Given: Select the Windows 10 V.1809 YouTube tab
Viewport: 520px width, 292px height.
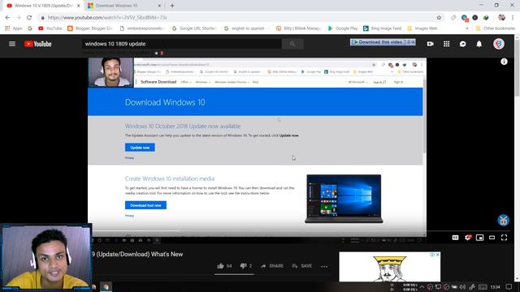Looking at the screenshot, I should point(42,6).
